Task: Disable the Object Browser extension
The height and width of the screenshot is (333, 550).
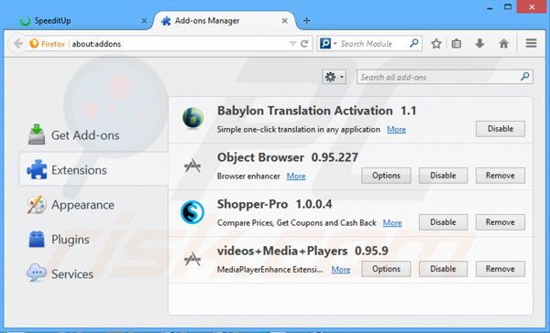Action: 443,176
